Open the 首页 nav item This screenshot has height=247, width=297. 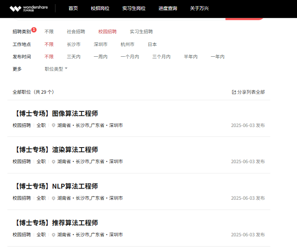(73, 8)
